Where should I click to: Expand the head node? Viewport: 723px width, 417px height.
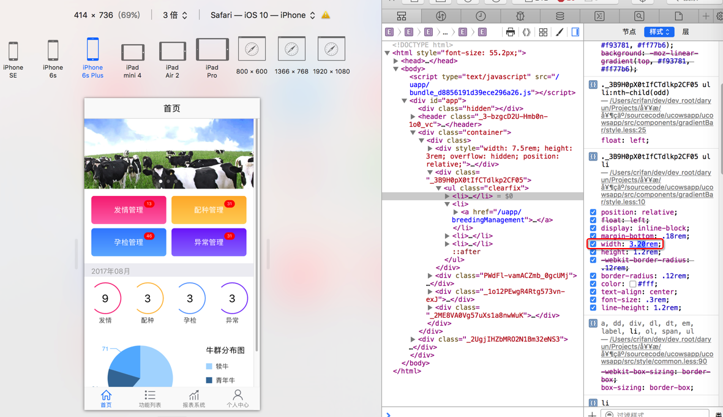click(x=395, y=61)
